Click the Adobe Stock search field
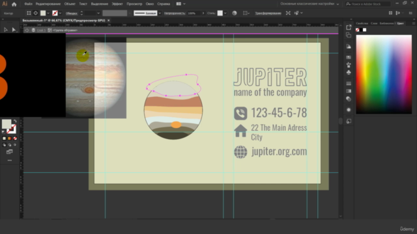Screen dimensions: 417x234 pos(368,4)
